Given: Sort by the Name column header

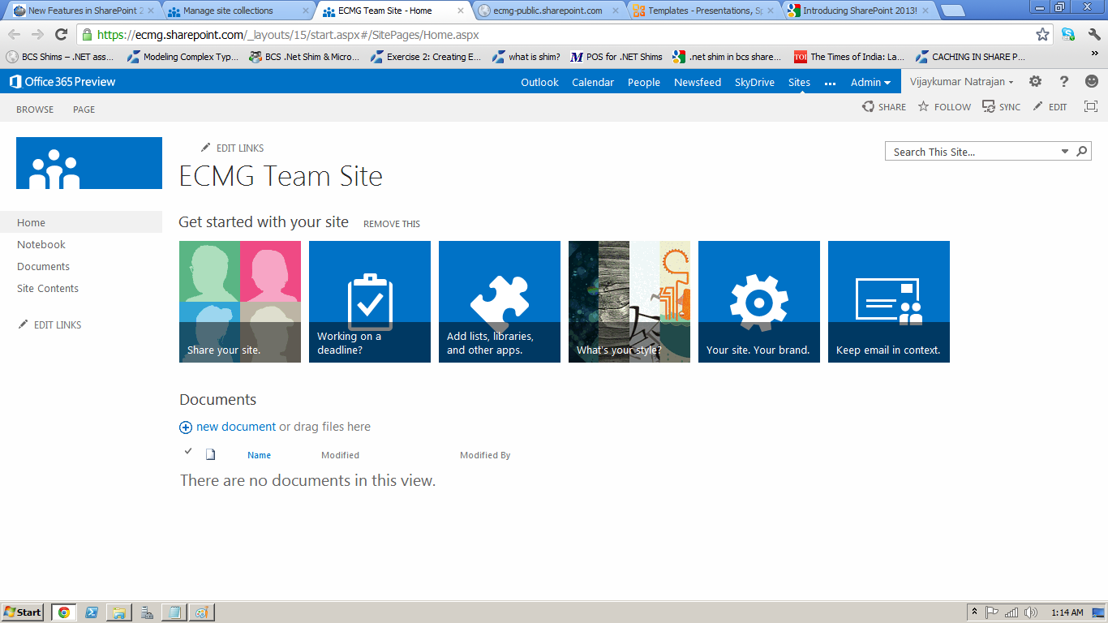Looking at the screenshot, I should tap(260, 455).
